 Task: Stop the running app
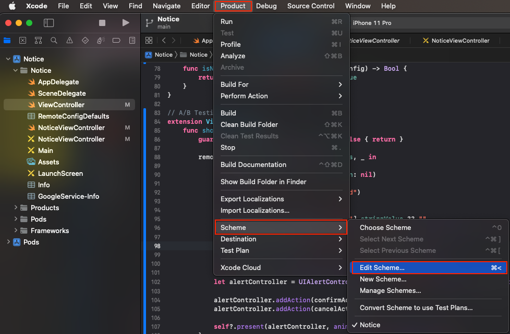coord(102,23)
